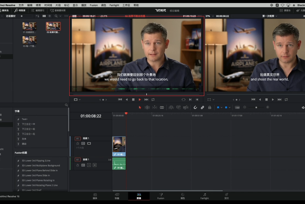The image size is (305, 204).
Task: Open the 音响素材库 sound library panel
Action: tap(58, 10)
